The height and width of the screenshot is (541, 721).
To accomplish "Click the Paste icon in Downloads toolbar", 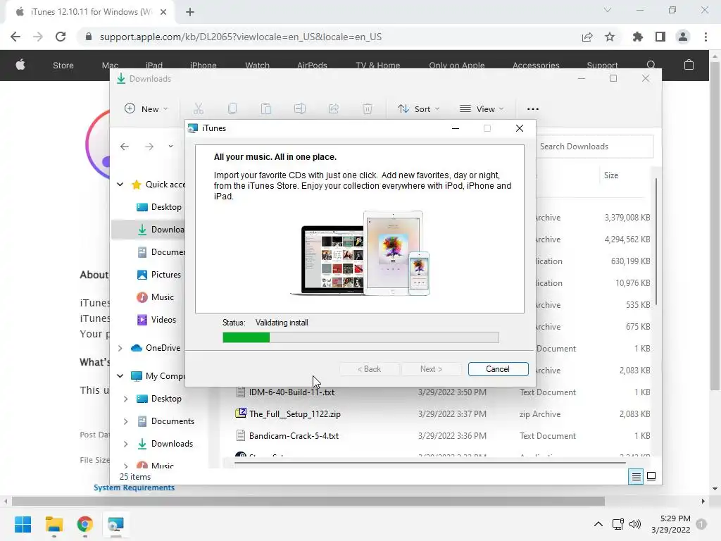I will click(265, 109).
